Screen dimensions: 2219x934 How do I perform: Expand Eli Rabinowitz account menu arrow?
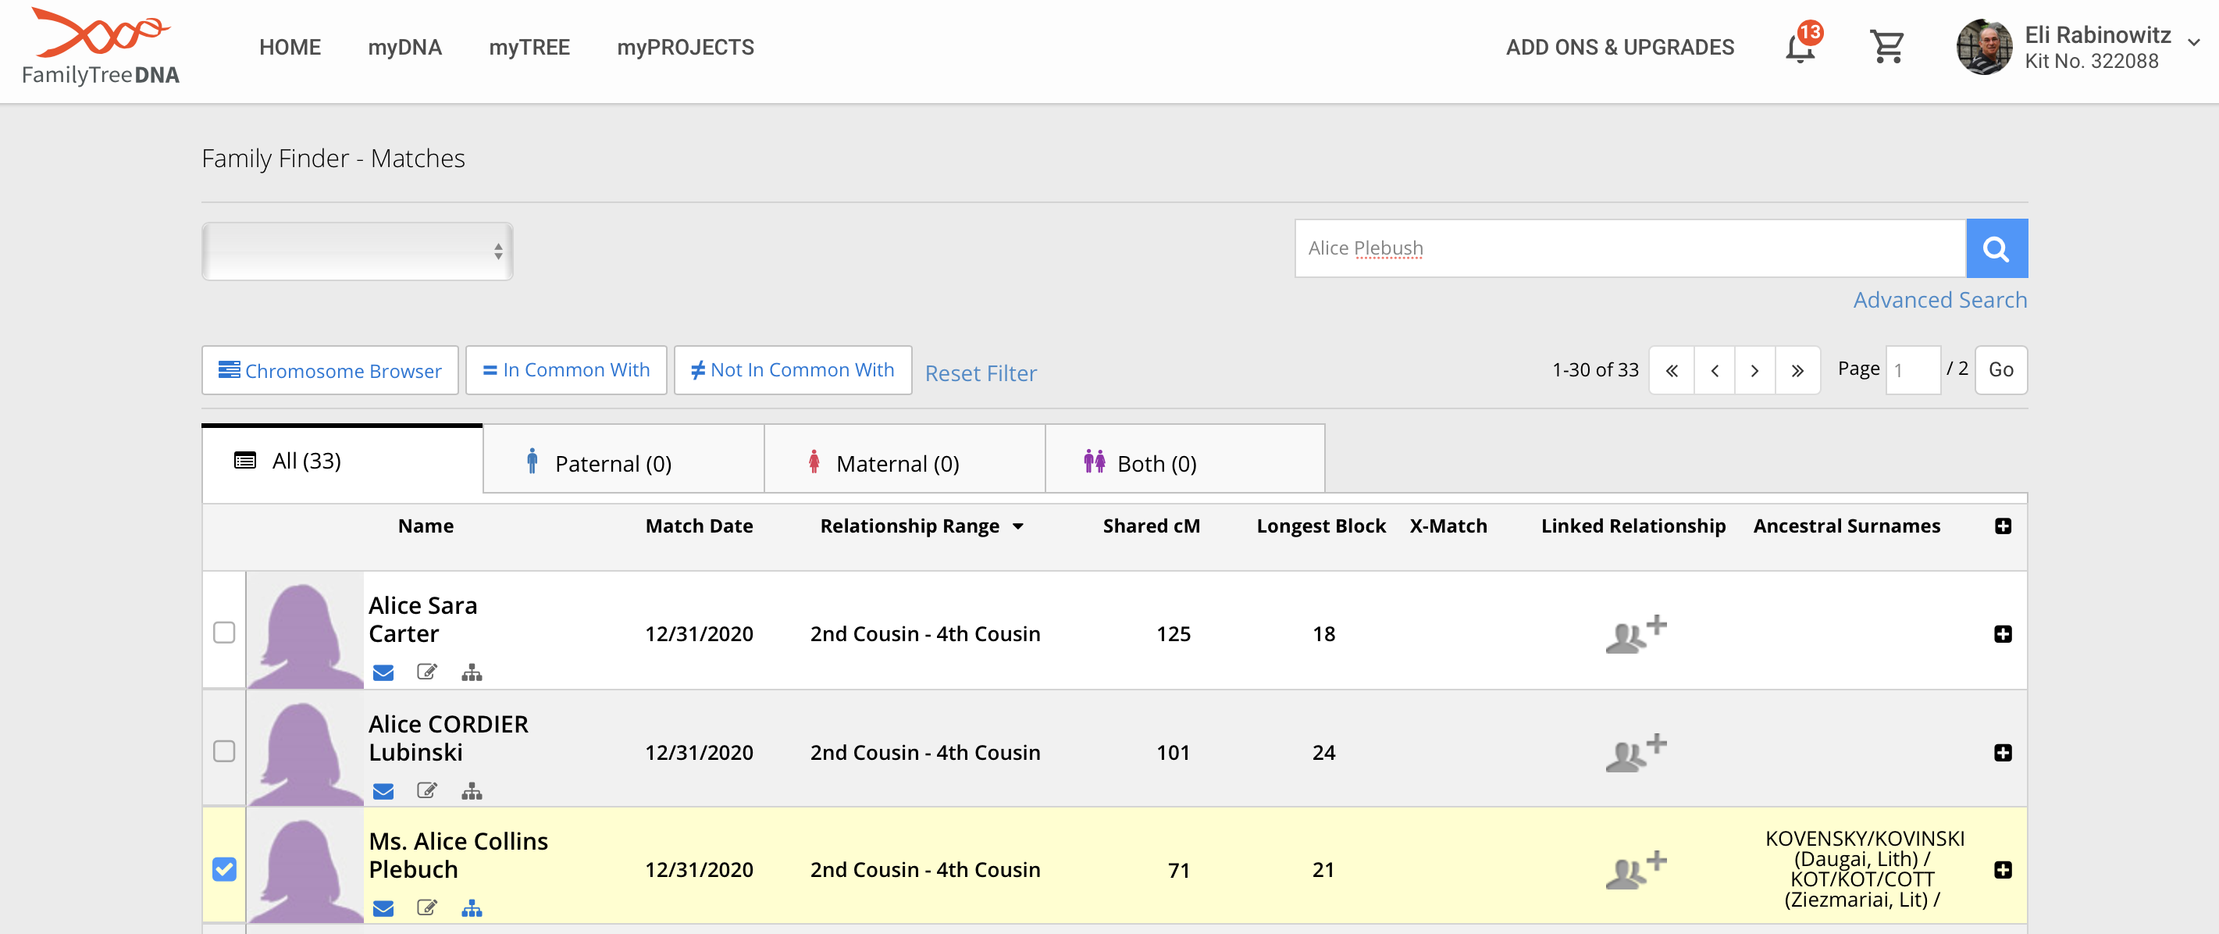point(2193,42)
